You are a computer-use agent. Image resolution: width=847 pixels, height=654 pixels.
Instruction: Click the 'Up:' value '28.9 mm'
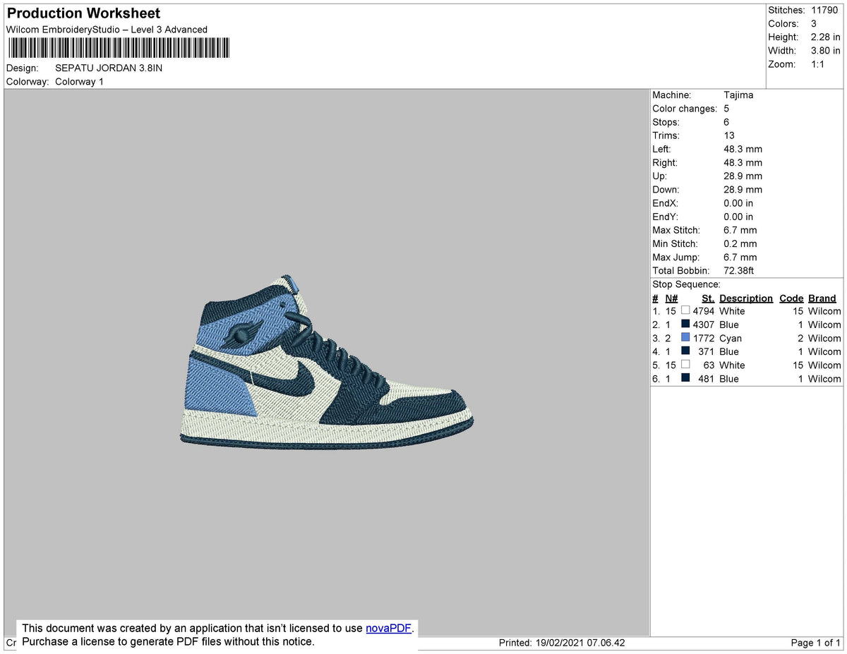click(743, 176)
